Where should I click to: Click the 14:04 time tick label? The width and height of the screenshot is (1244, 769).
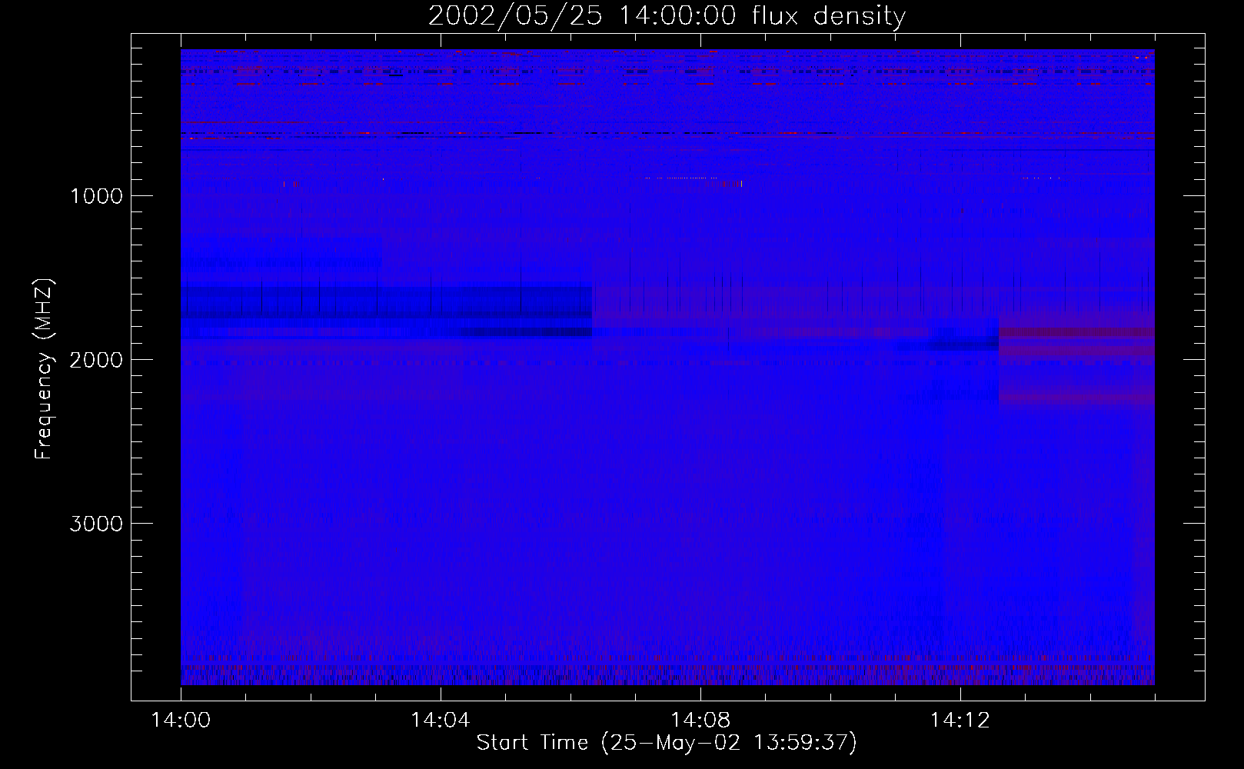441,721
